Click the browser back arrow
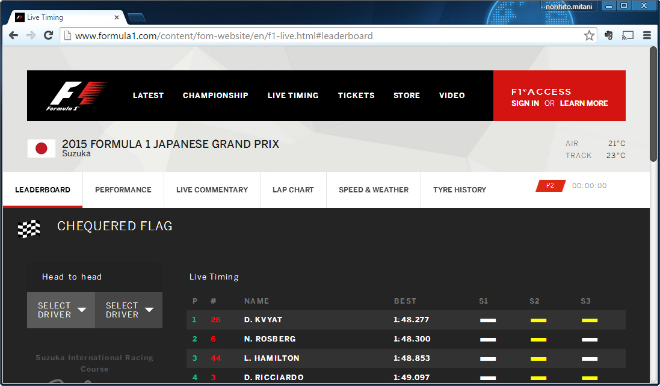This screenshot has height=386, width=660. (x=13, y=35)
